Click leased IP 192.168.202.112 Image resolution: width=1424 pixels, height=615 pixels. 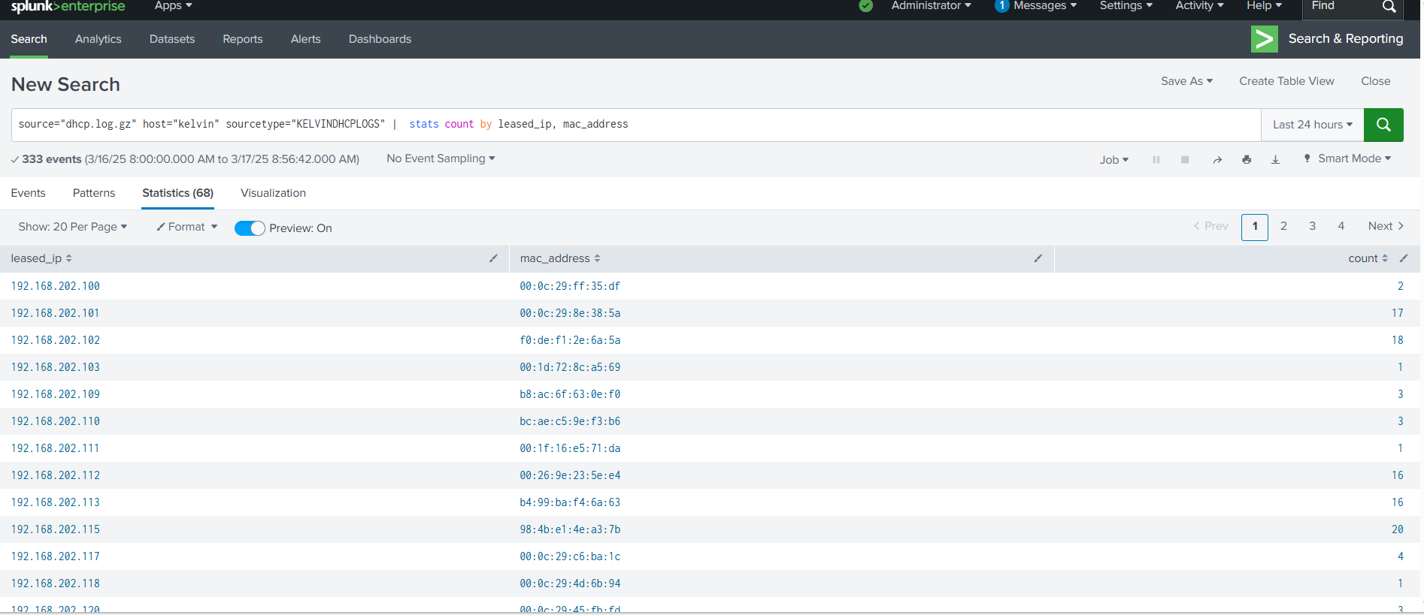[55, 475]
